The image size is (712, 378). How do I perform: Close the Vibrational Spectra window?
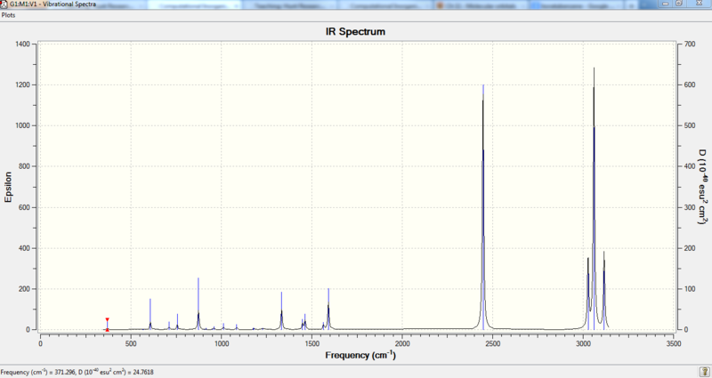click(700, 4)
